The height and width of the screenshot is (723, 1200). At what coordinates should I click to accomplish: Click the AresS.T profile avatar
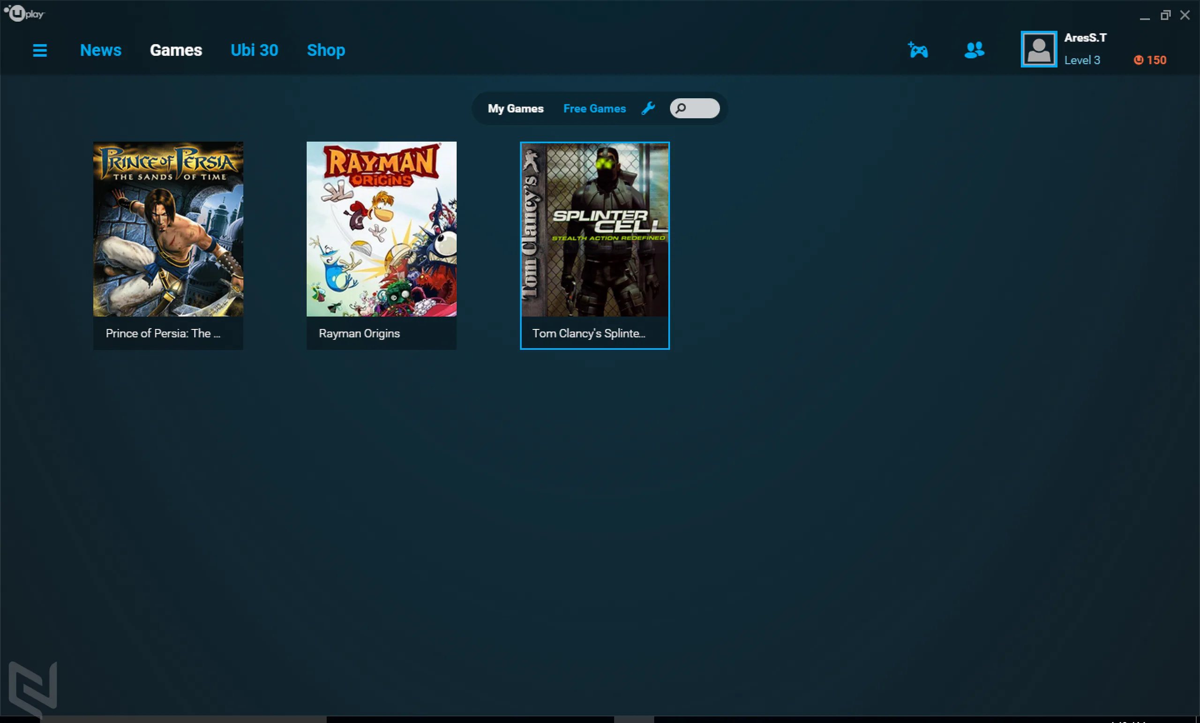(x=1039, y=49)
